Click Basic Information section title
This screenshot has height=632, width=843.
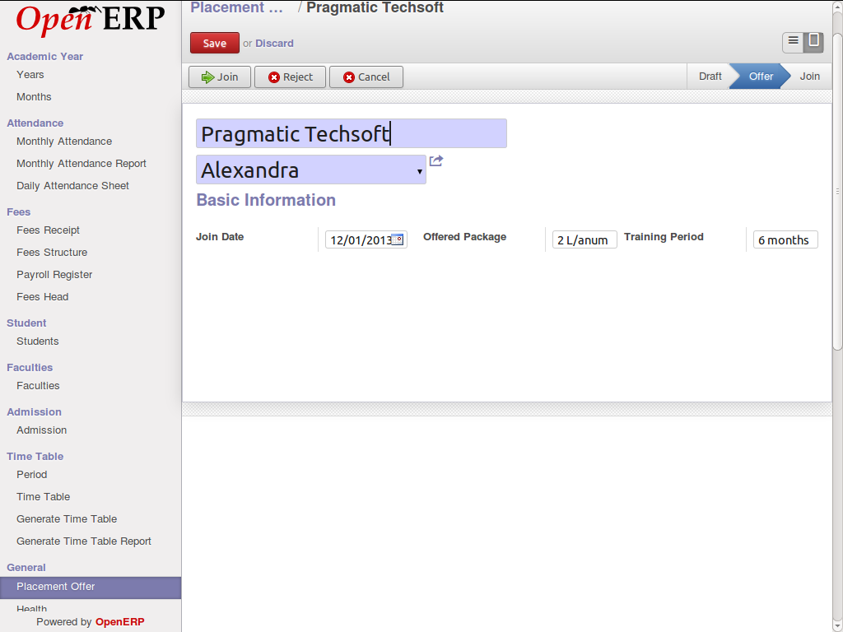click(x=266, y=200)
